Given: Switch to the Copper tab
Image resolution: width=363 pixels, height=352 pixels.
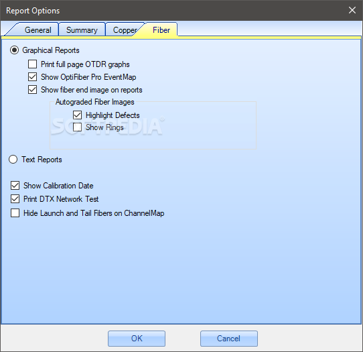Looking at the screenshot, I should (x=125, y=30).
